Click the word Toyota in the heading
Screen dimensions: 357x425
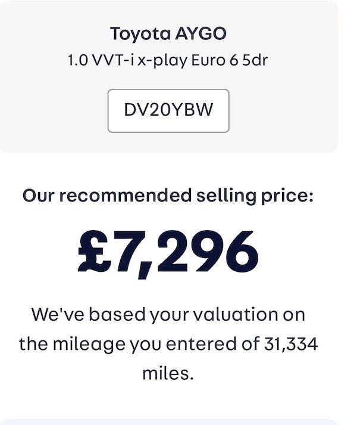tap(139, 34)
